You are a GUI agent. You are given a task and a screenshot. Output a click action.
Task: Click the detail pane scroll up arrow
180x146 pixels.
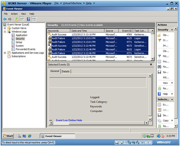150,76
